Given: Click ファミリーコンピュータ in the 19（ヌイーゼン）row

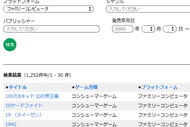Looking at the screenshot, I should click(x=163, y=115).
